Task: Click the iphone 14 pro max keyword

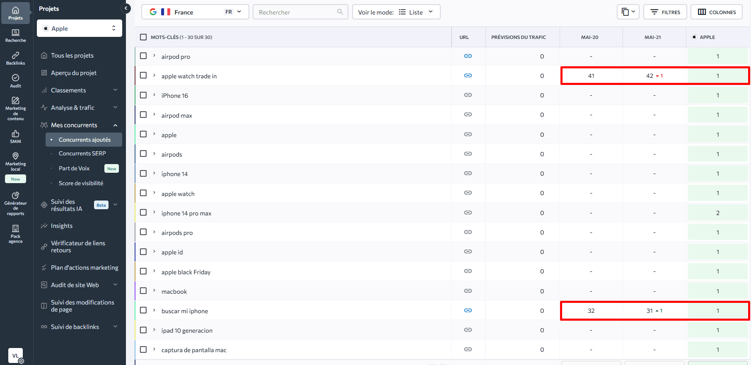Action: point(186,213)
